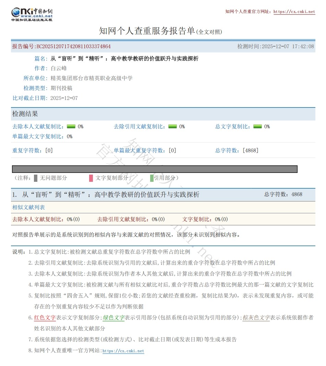
Task: Click the underlined 红色文字 sample in note 6
Action: pyautogui.click(x=45, y=317)
